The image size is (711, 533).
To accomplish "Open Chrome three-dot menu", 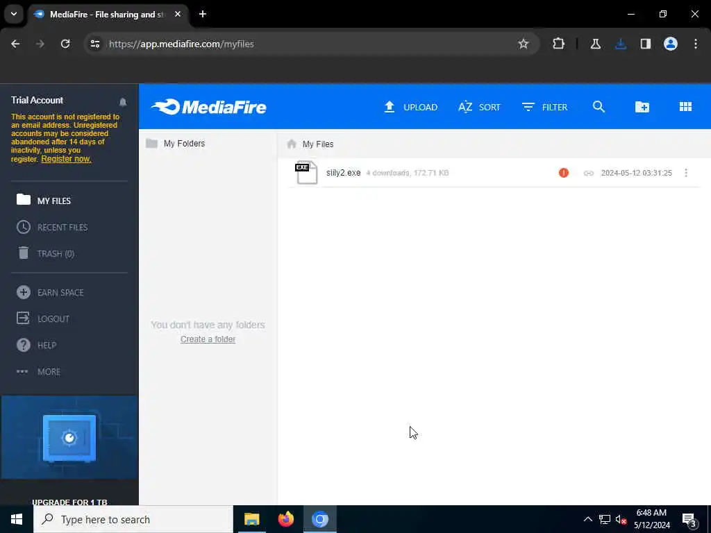I will 696,44.
